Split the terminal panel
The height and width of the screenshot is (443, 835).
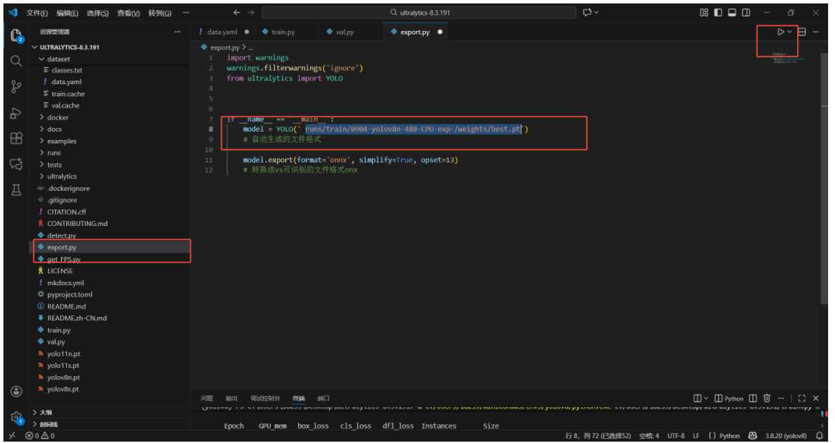point(752,398)
